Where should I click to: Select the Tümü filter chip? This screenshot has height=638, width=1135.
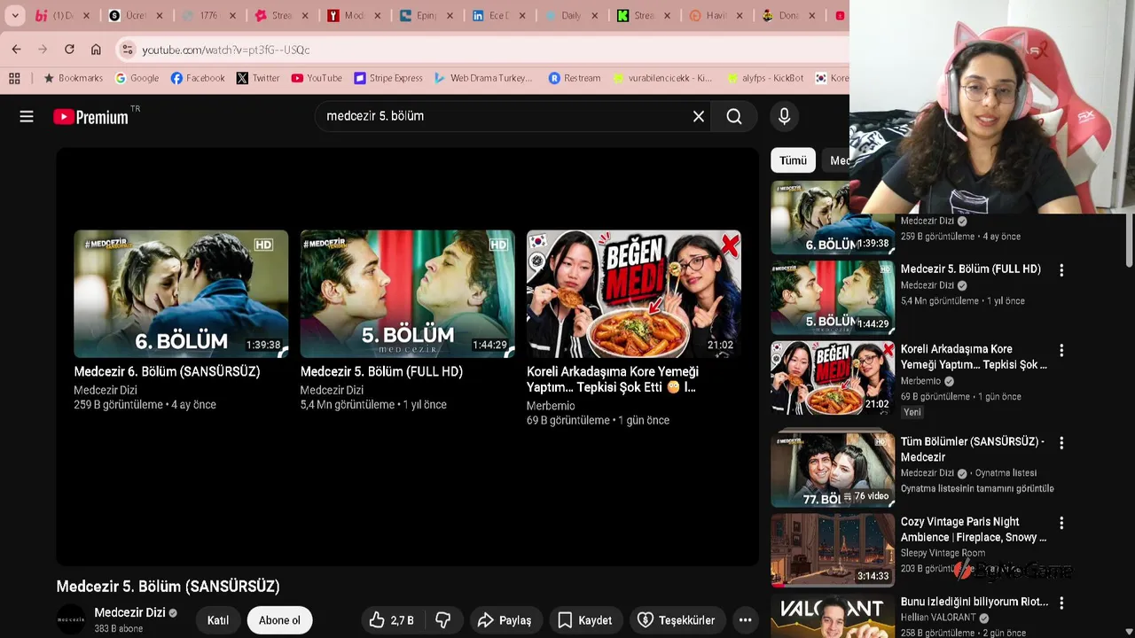793,160
